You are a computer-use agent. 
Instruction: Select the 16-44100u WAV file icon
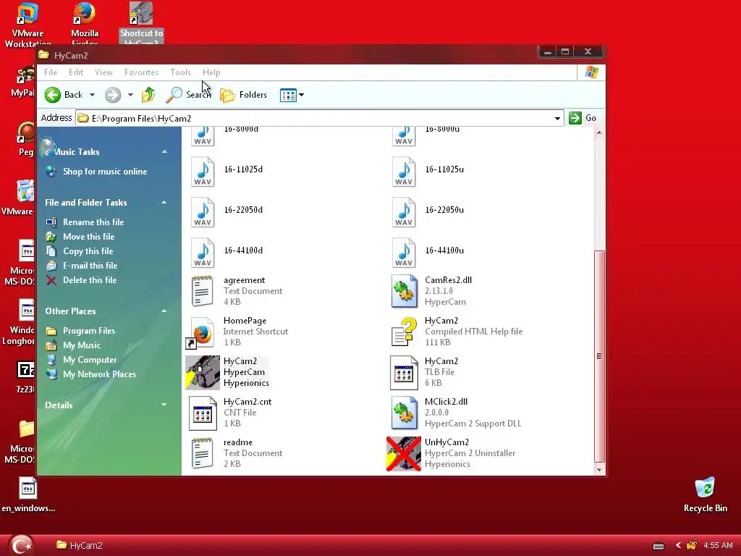tap(404, 253)
